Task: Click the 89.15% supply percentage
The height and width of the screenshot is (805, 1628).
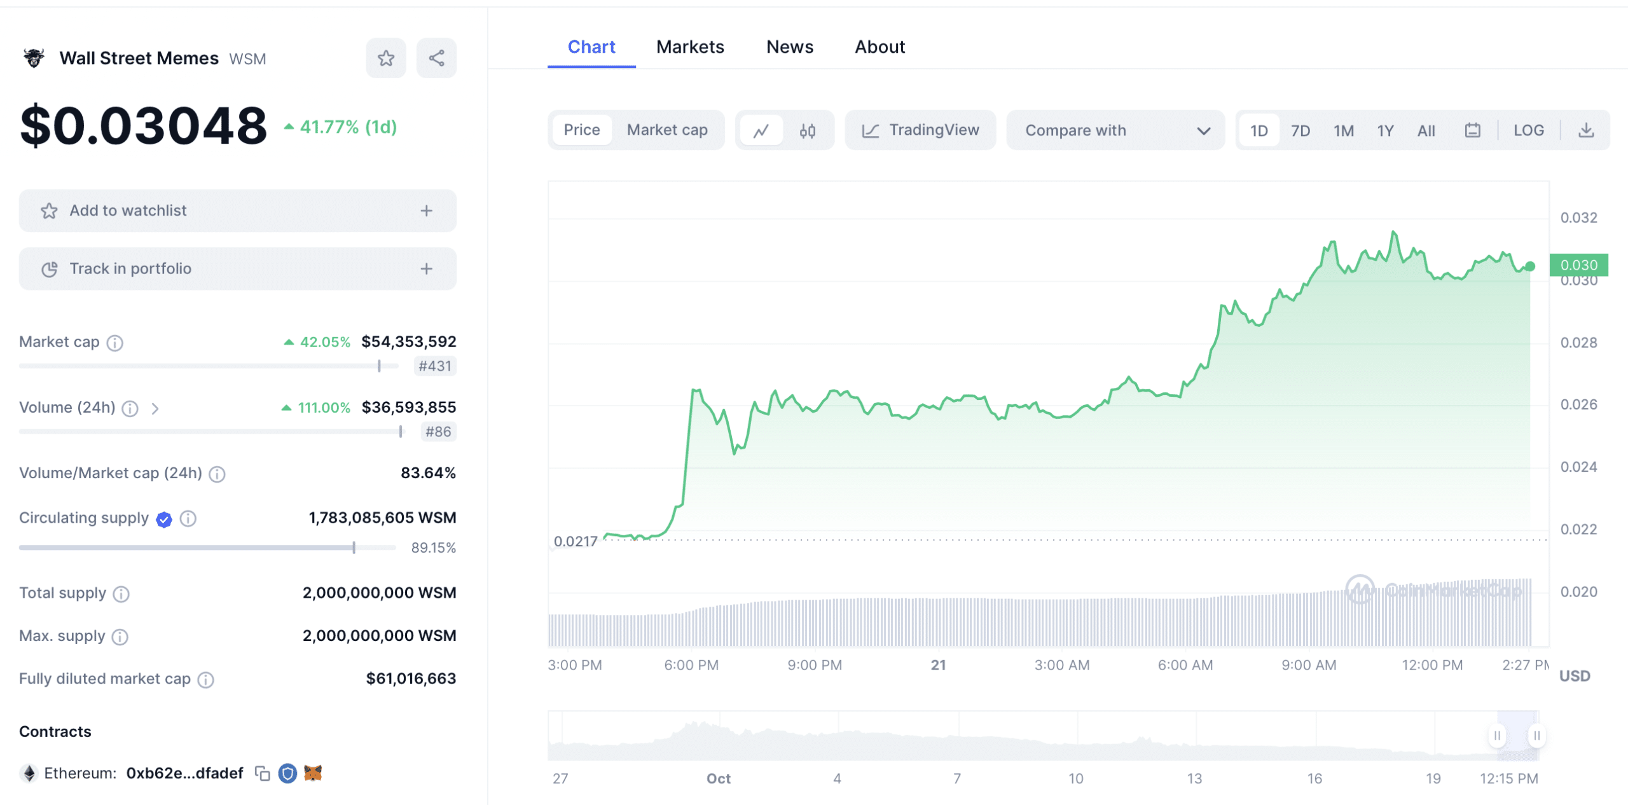Action: 433,548
